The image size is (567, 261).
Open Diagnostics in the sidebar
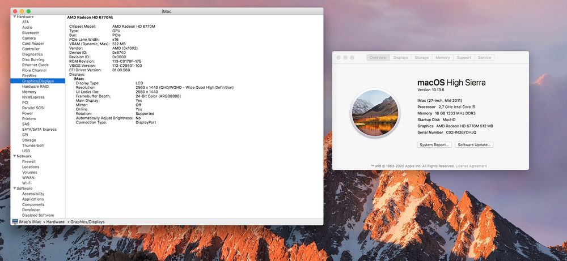click(x=32, y=54)
